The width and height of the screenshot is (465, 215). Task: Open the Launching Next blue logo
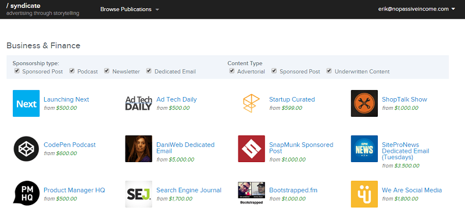[x=26, y=103]
